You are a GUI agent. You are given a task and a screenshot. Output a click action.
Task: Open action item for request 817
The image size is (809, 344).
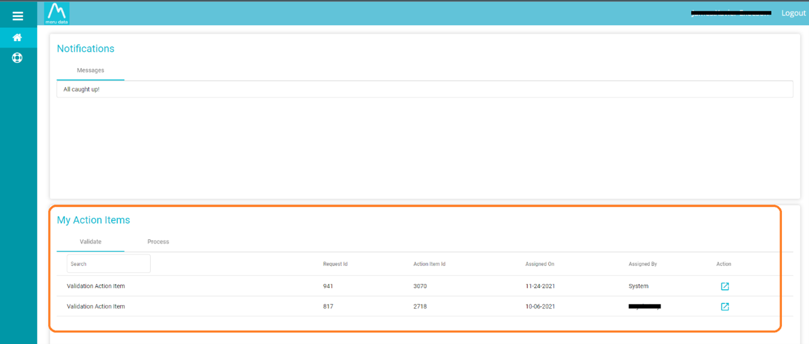point(725,306)
